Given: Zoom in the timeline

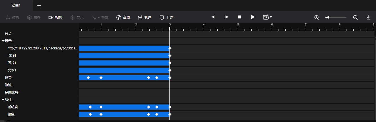Looking at the screenshot, I should (x=317, y=18).
